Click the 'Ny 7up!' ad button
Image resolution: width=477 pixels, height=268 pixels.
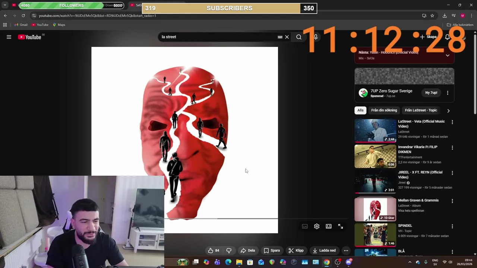coord(431,93)
